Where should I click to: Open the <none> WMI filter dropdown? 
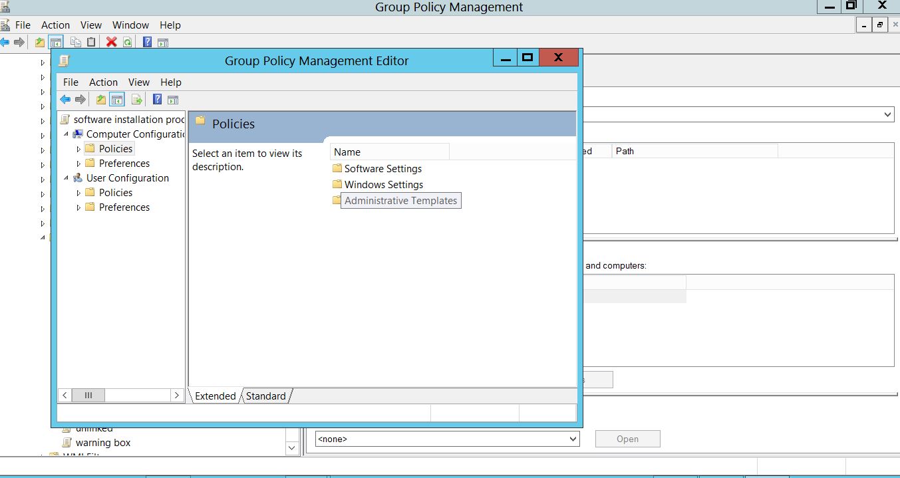coord(573,439)
